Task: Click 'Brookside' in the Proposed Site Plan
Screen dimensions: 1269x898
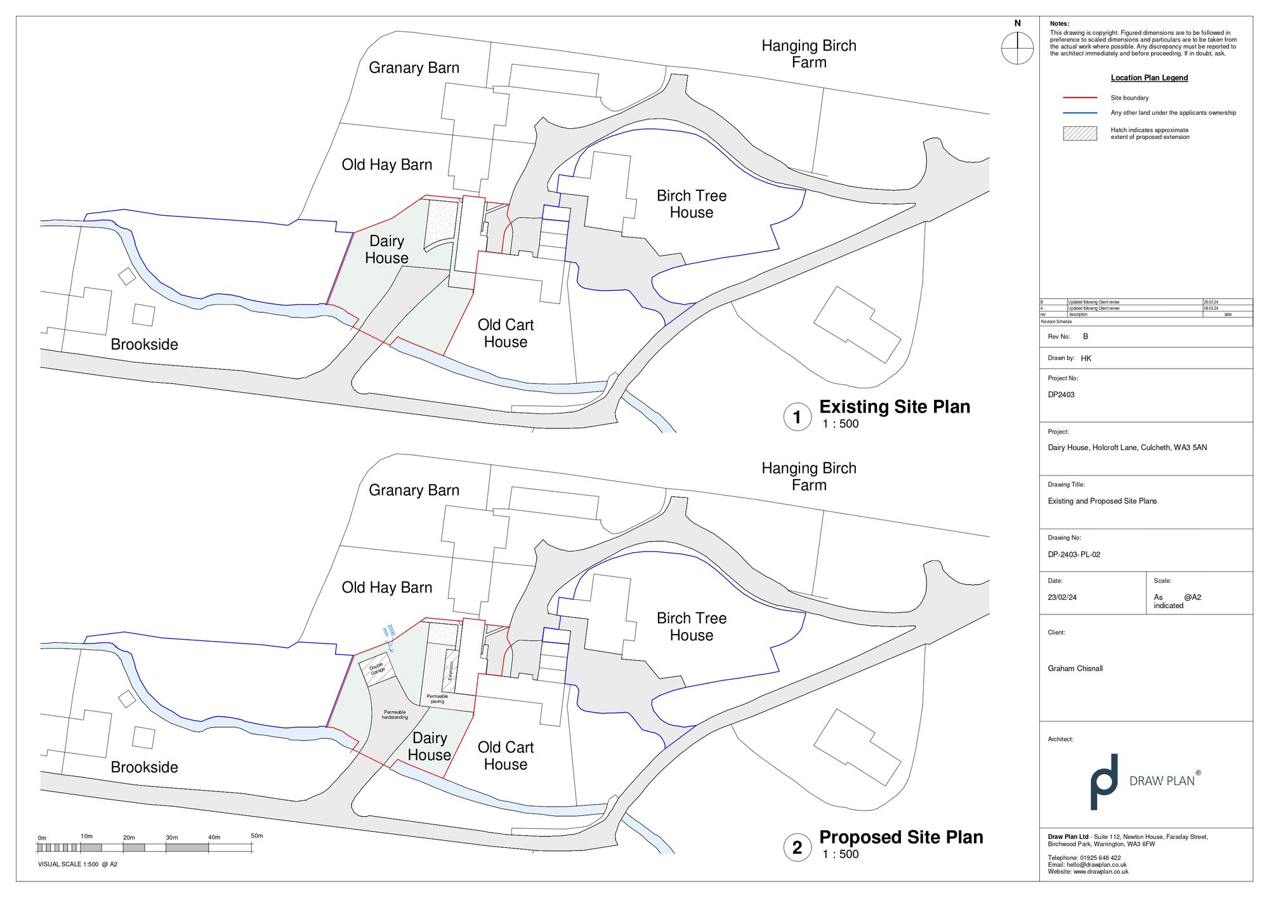Action: click(144, 767)
